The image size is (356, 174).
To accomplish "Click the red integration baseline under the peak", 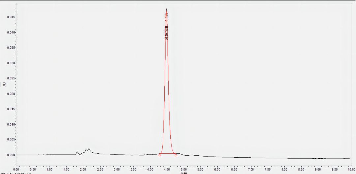I will point(168,153).
